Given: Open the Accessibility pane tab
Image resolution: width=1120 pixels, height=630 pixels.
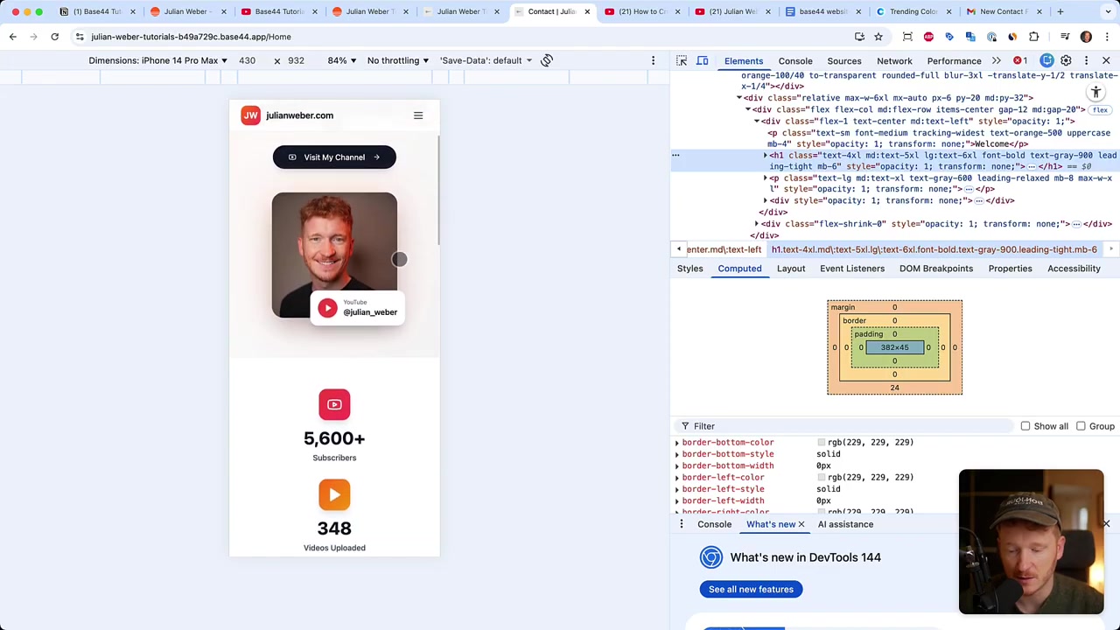Looking at the screenshot, I should click(x=1074, y=269).
